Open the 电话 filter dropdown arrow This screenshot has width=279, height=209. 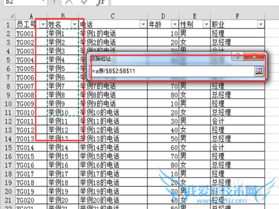pos(143,25)
